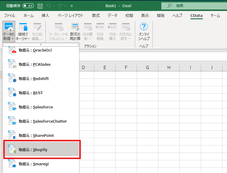Toggle the AutoSave (自動保存) switch
This screenshot has height=173, width=227.
(x=28, y=6)
